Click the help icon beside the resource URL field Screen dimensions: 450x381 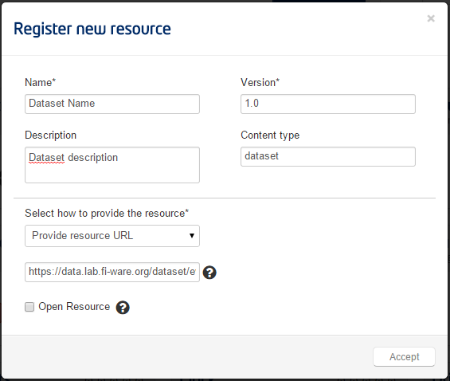209,272
